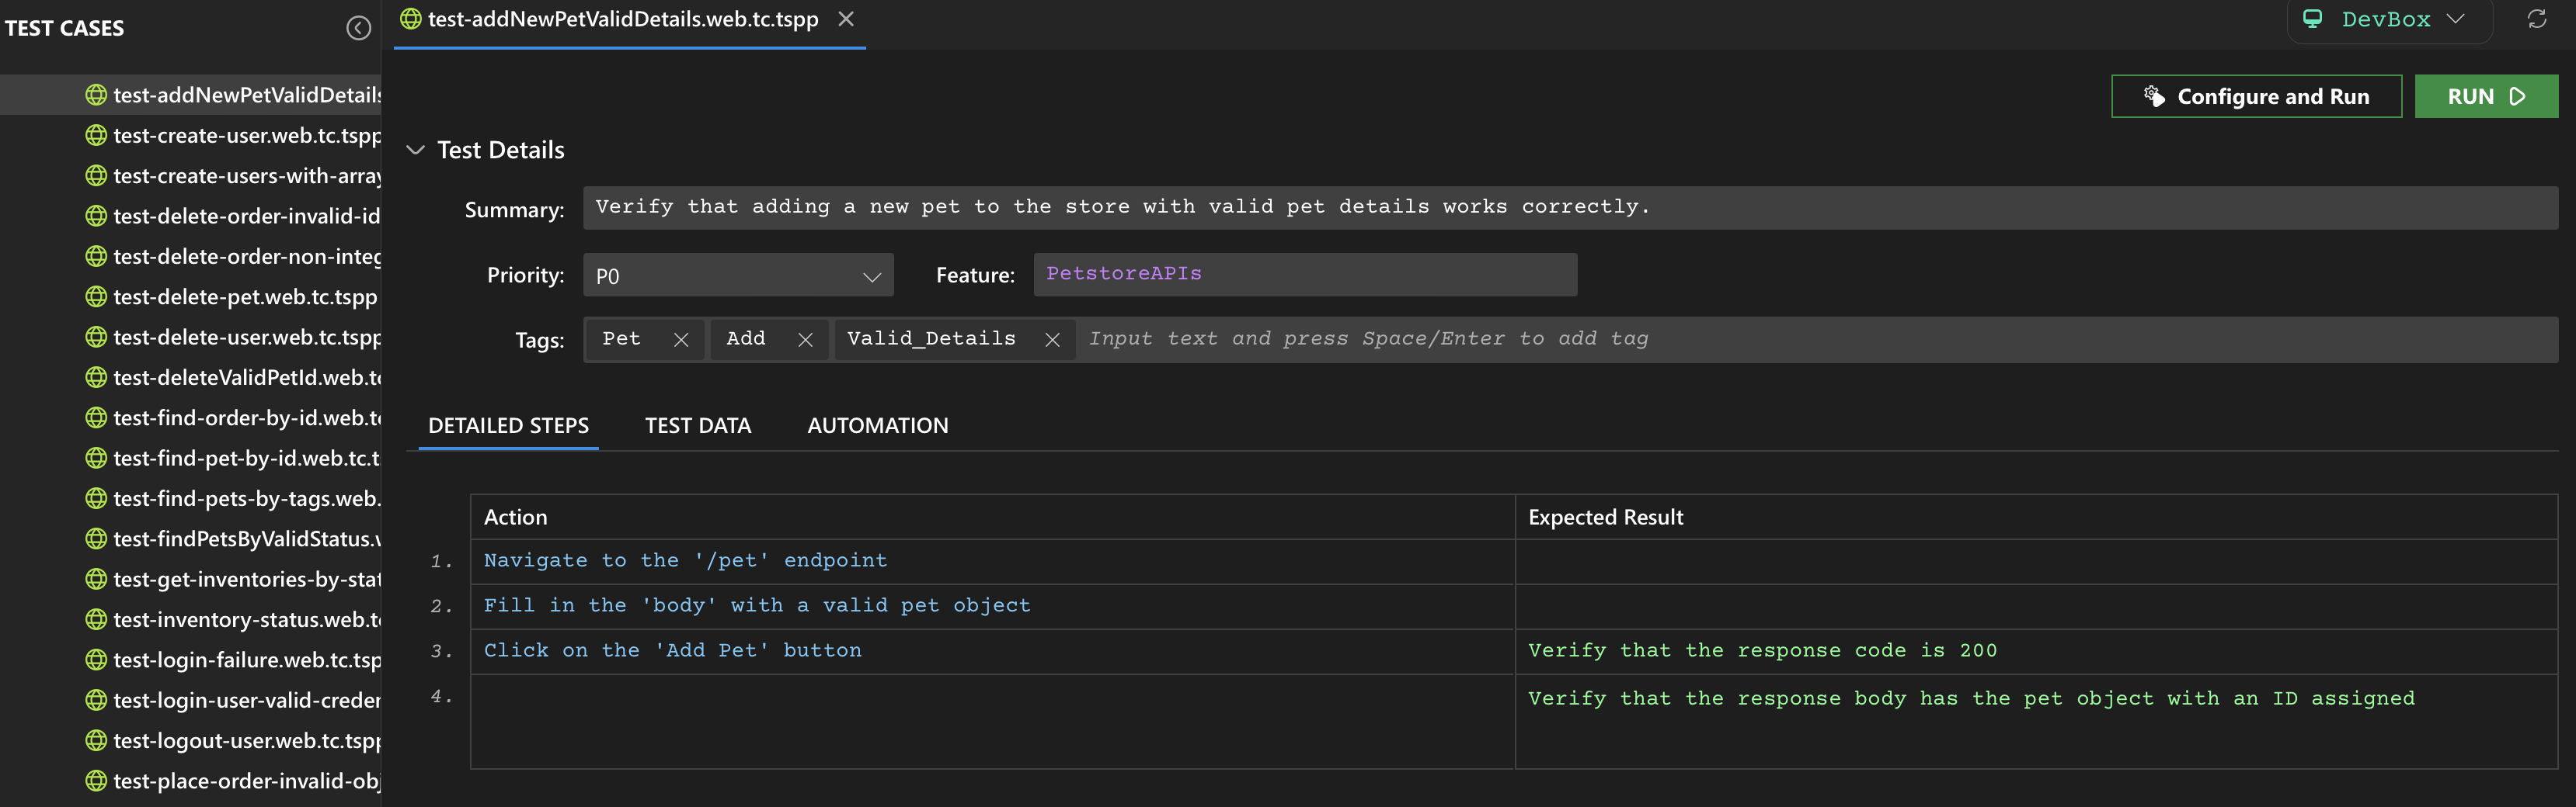Open the Priority dropdown showing P0
Screen dimensions: 2576x807
pos(738,275)
